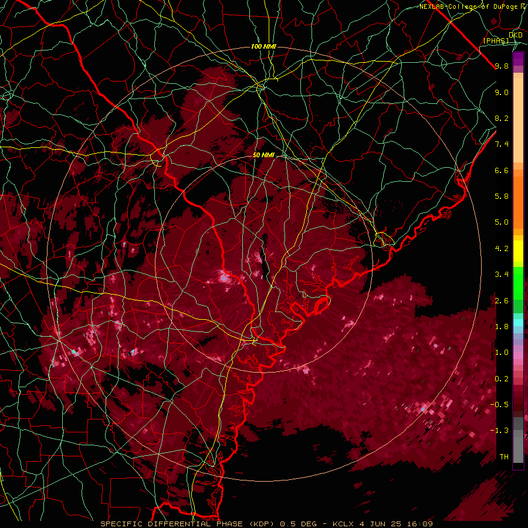The height and width of the screenshot is (528, 528).
Task: Click the -0.5 value on the color scale
Action: 499,405
